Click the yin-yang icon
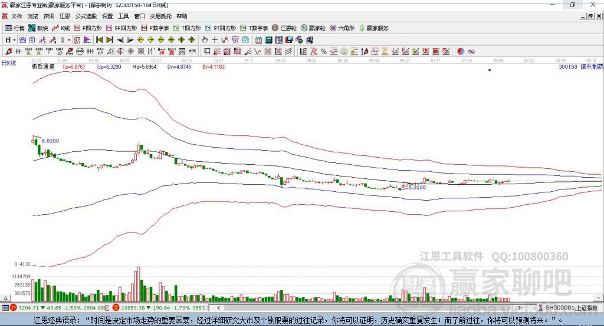Viewport: 604px width, 326px height. [x=461, y=51]
